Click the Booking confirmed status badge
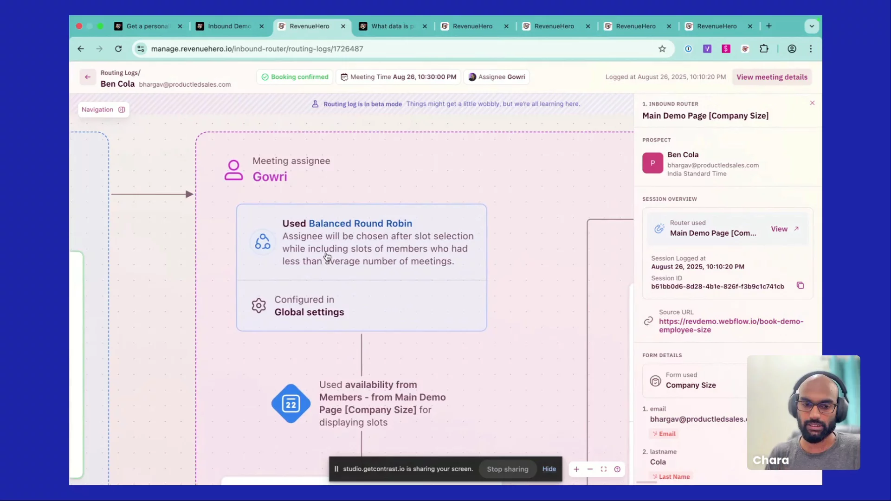Viewport: 891px width, 501px height. [x=295, y=77]
